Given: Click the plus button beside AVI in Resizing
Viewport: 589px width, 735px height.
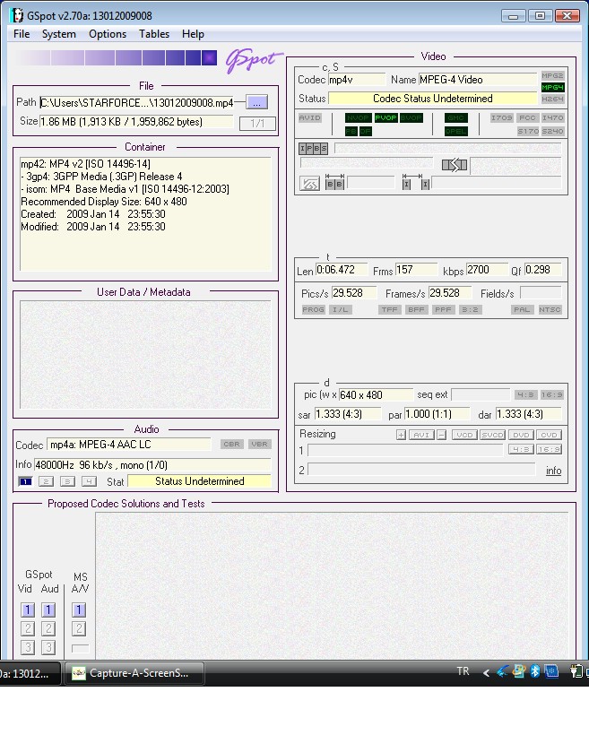Looking at the screenshot, I should pos(401,435).
